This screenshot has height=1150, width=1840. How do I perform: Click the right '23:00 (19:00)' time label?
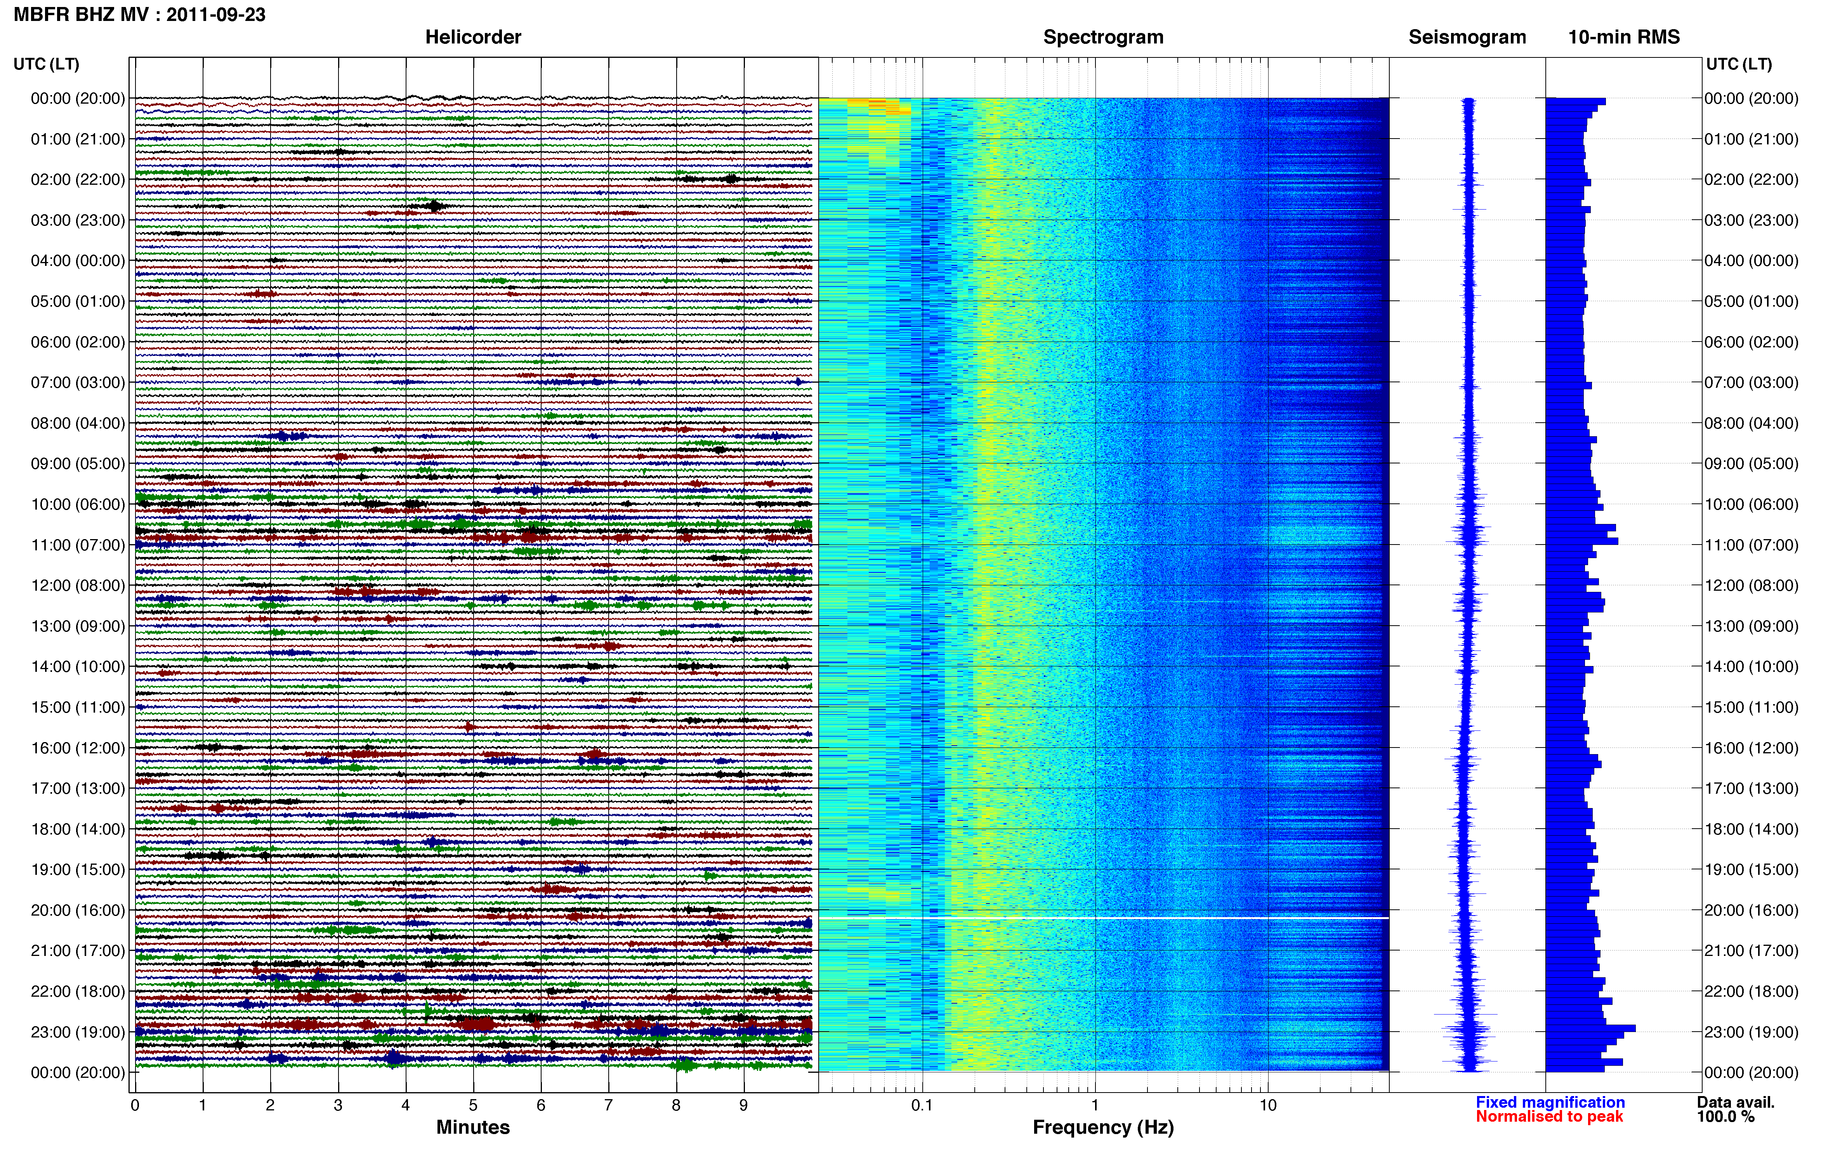click(x=1751, y=1032)
